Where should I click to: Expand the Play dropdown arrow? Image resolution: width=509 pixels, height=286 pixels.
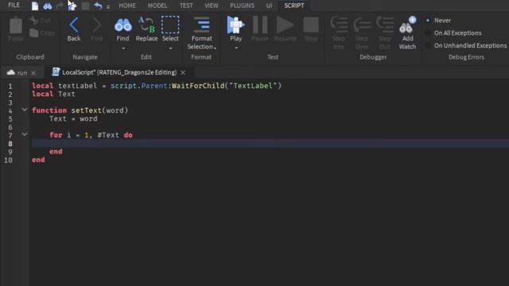pyautogui.click(x=236, y=48)
